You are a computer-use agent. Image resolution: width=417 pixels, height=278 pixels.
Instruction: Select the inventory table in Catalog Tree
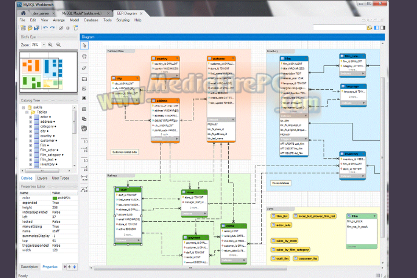pyautogui.click(x=47, y=164)
